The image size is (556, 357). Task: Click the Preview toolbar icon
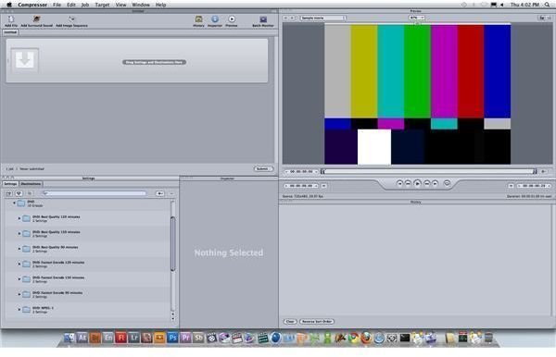point(232,19)
